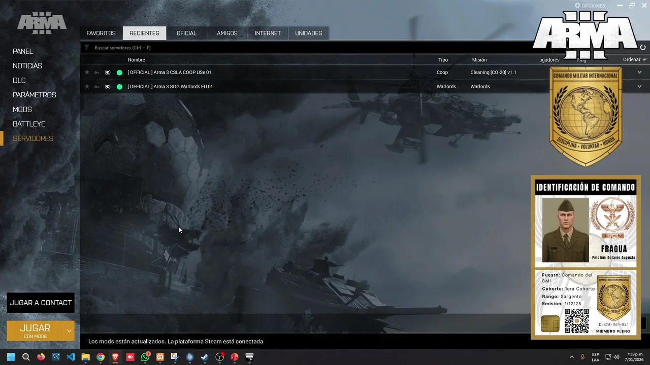Click the filter funnel icon in search bar

[x=87, y=48]
